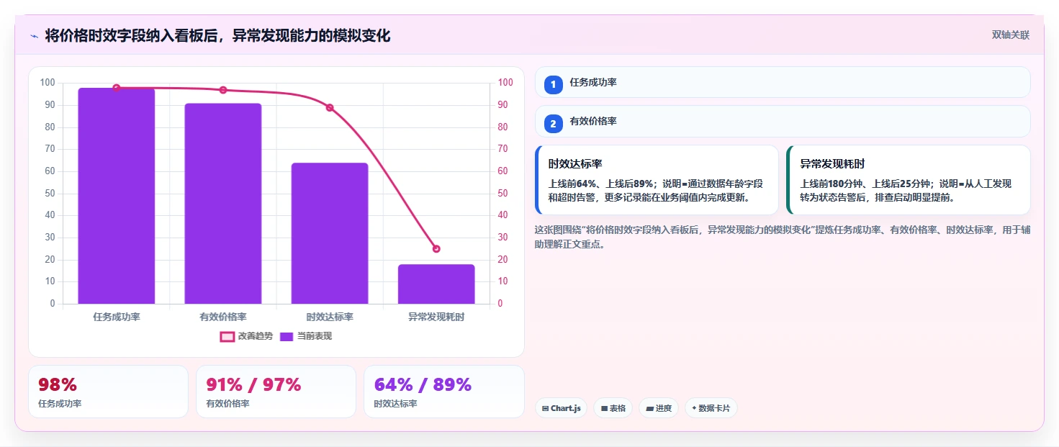Click the number 1 badge
Image resolution: width=1059 pixels, height=447 pixels.
tap(553, 85)
